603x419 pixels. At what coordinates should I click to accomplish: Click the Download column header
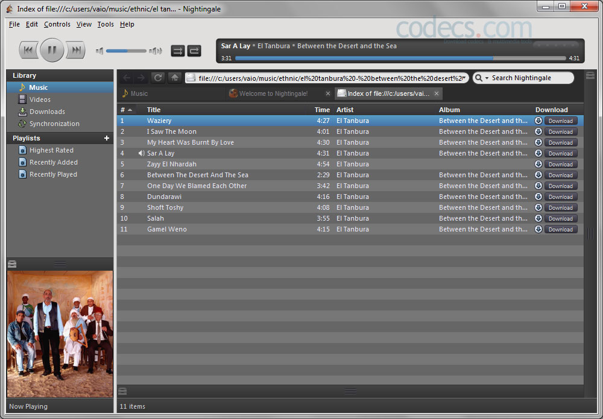coord(552,110)
